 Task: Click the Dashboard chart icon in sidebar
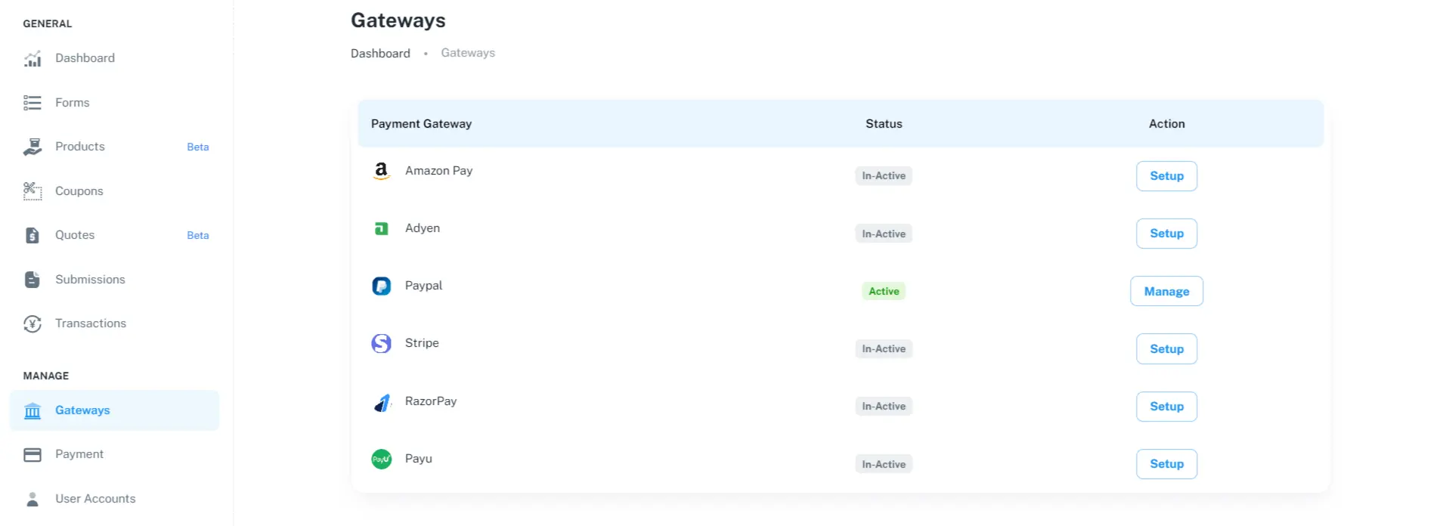(33, 58)
